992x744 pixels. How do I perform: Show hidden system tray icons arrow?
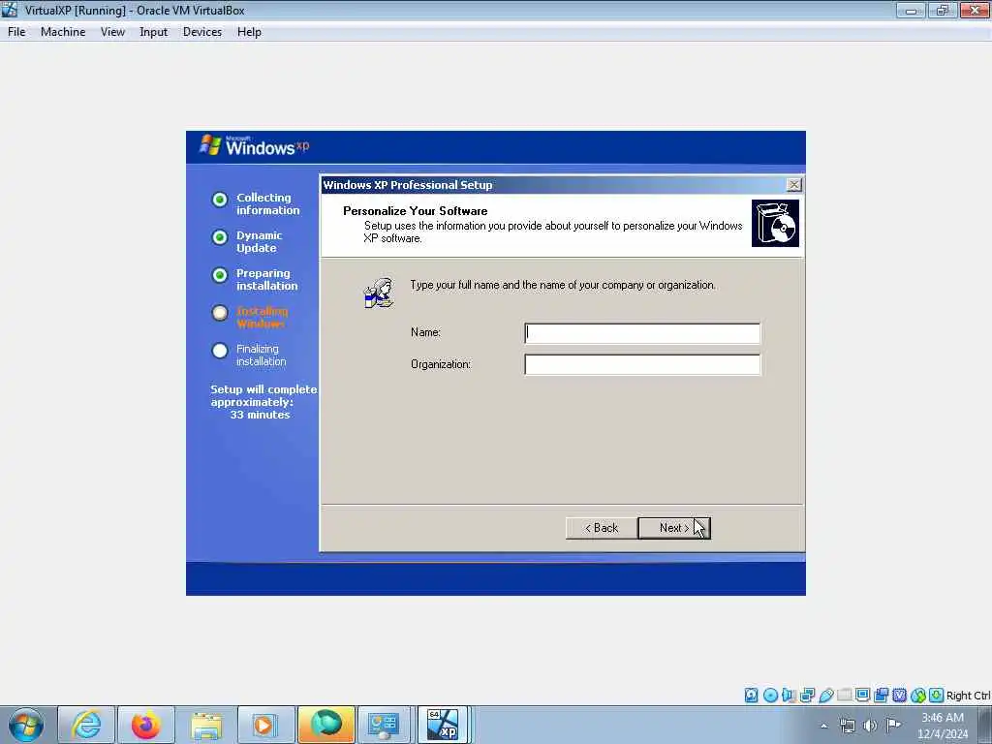(823, 726)
